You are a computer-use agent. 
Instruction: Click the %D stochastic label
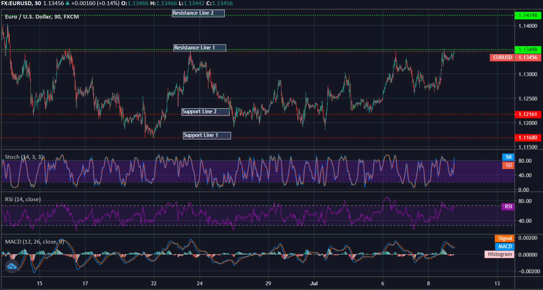click(508, 165)
